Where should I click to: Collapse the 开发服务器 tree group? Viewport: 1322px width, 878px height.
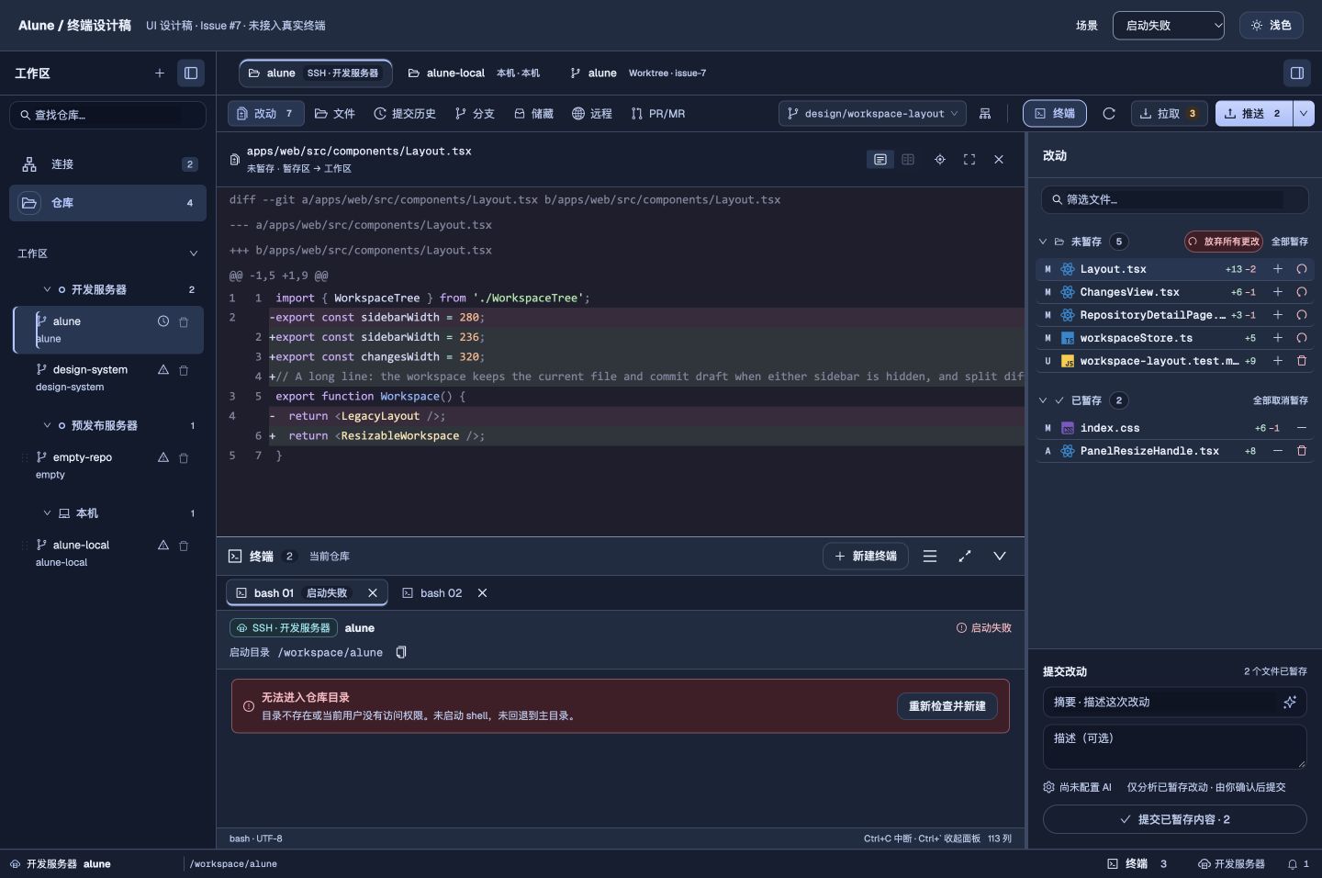coord(47,289)
